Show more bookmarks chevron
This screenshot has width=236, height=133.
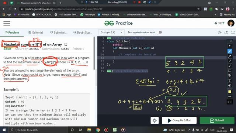tap(215, 14)
